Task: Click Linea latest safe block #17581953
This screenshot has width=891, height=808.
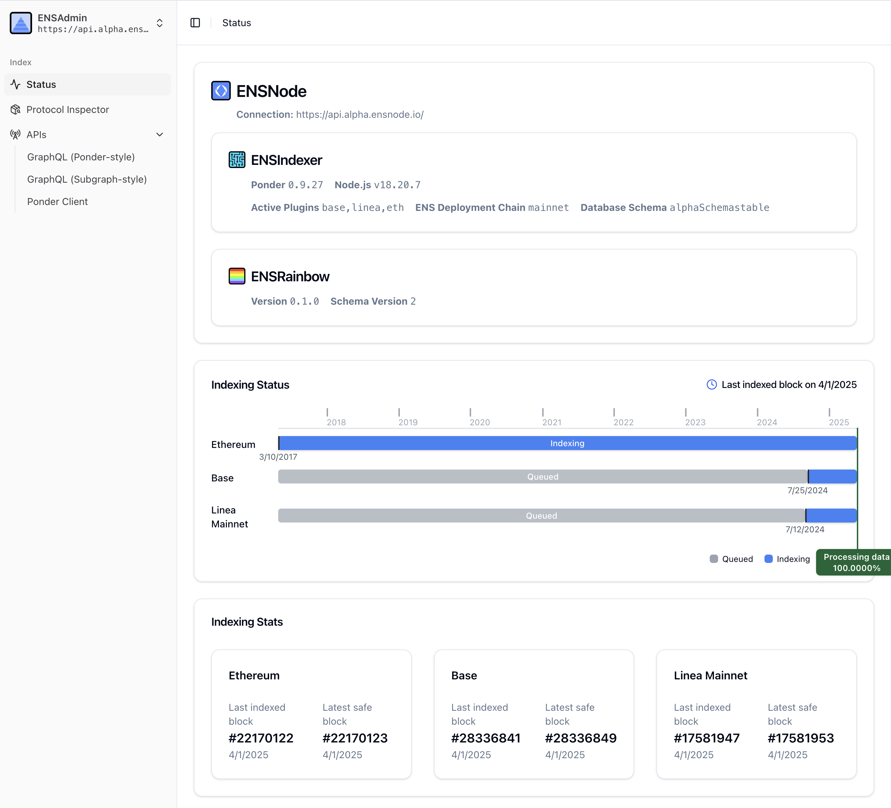Action: (x=801, y=738)
